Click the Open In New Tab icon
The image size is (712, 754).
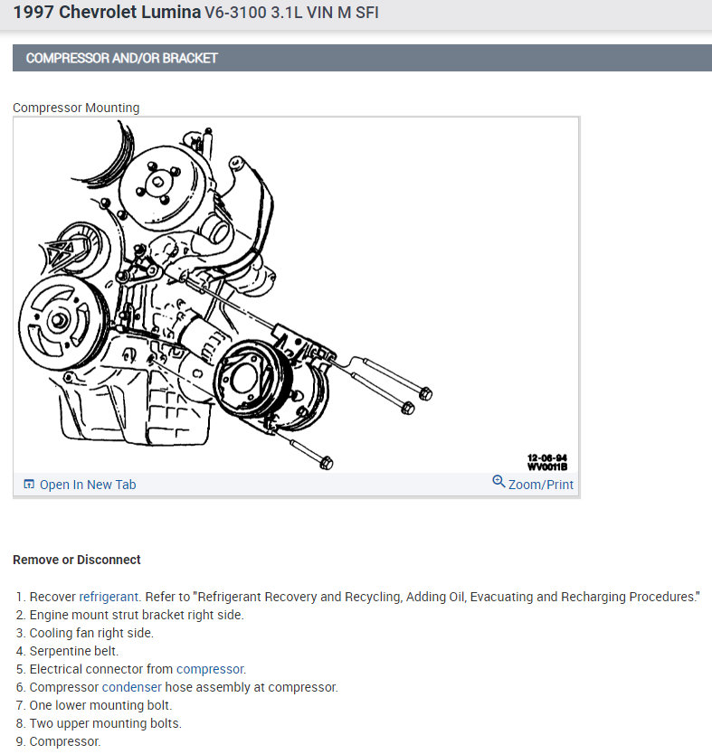[x=29, y=485]
